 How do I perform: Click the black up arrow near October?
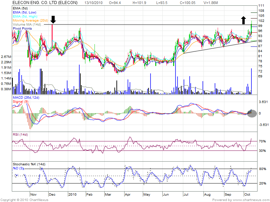point(243,20)
